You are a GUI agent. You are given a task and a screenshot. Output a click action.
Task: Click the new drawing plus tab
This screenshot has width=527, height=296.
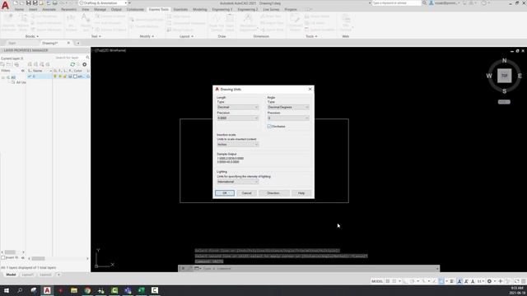coord(78,43)
